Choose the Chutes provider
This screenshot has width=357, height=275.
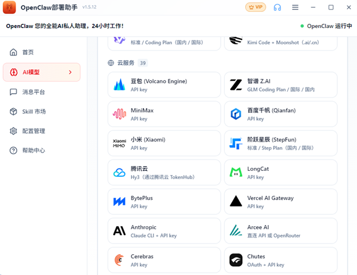point(281,260)
